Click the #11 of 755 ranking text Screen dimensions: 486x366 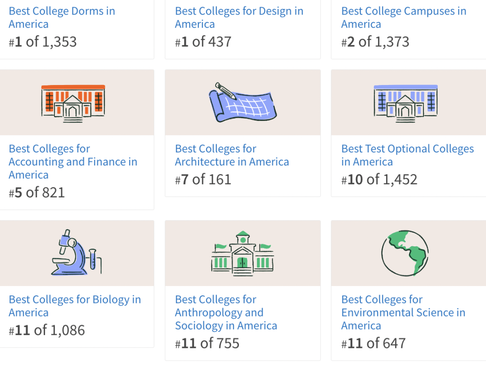(207, 343)
